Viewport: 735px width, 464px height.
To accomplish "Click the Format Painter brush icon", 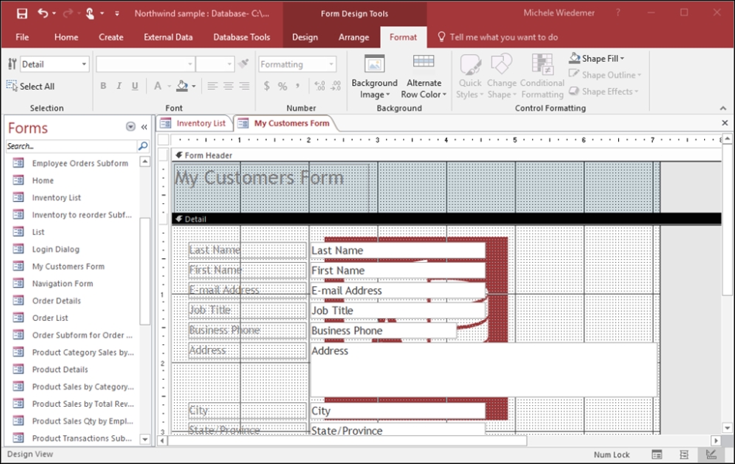I will 243,63.
